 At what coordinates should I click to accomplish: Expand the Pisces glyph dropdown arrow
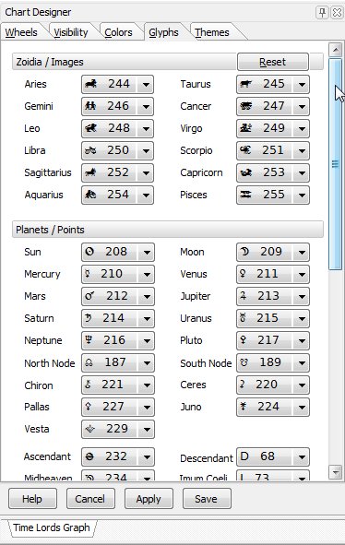tap(302, 195)
